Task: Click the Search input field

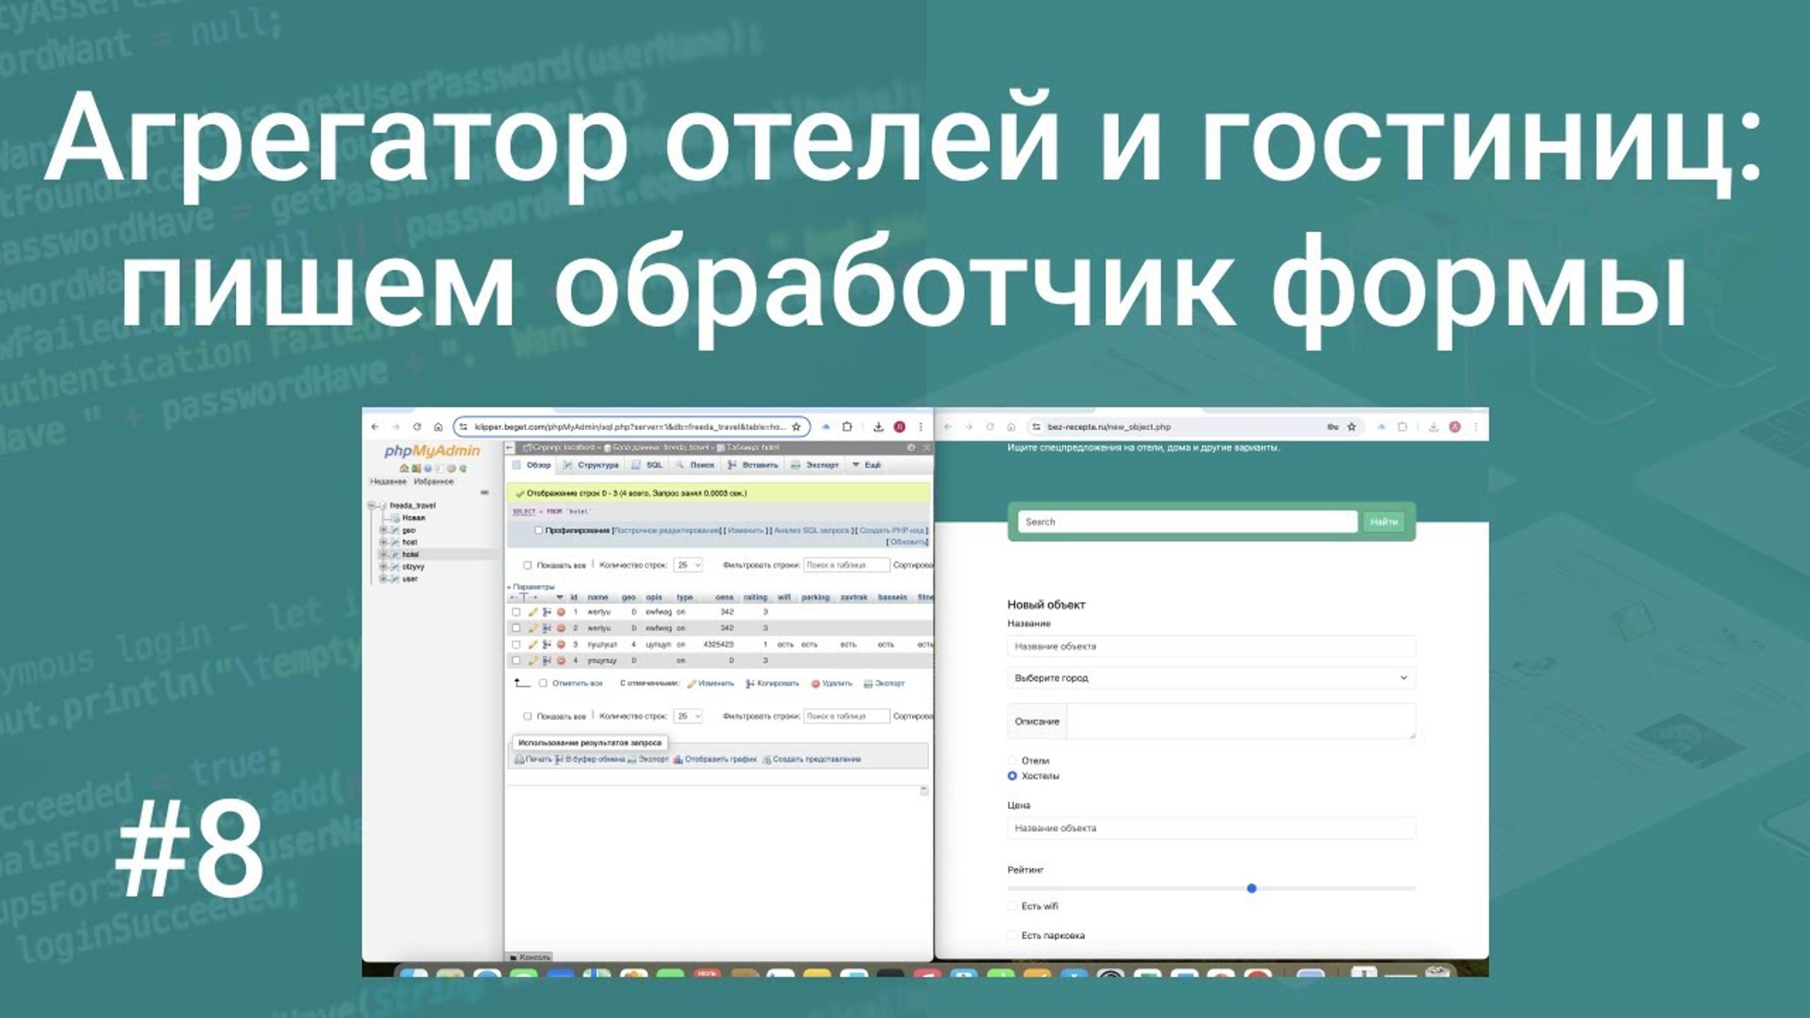Action: 1187,522
